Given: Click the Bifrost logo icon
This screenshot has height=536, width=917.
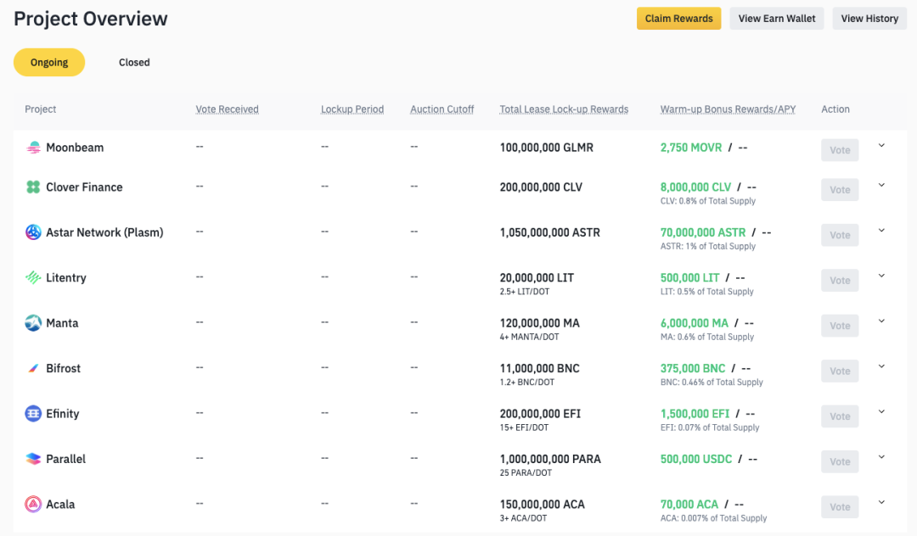Looking at the screenshot, I should 33,368.
